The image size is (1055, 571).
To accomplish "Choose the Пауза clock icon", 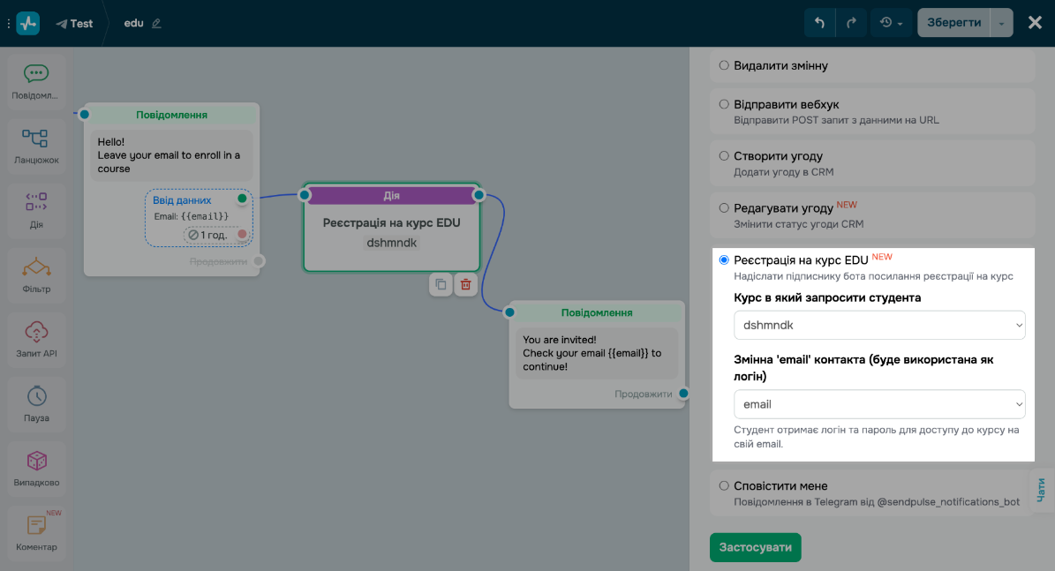I will 36,396.
